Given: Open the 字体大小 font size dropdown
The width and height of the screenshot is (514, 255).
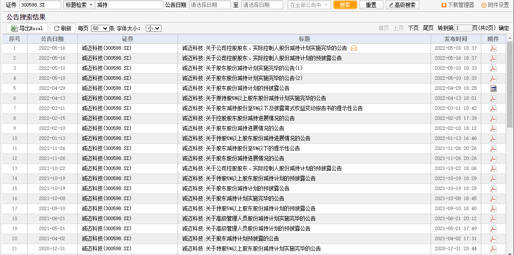Looking at the screenshot, I should (154, 28).
